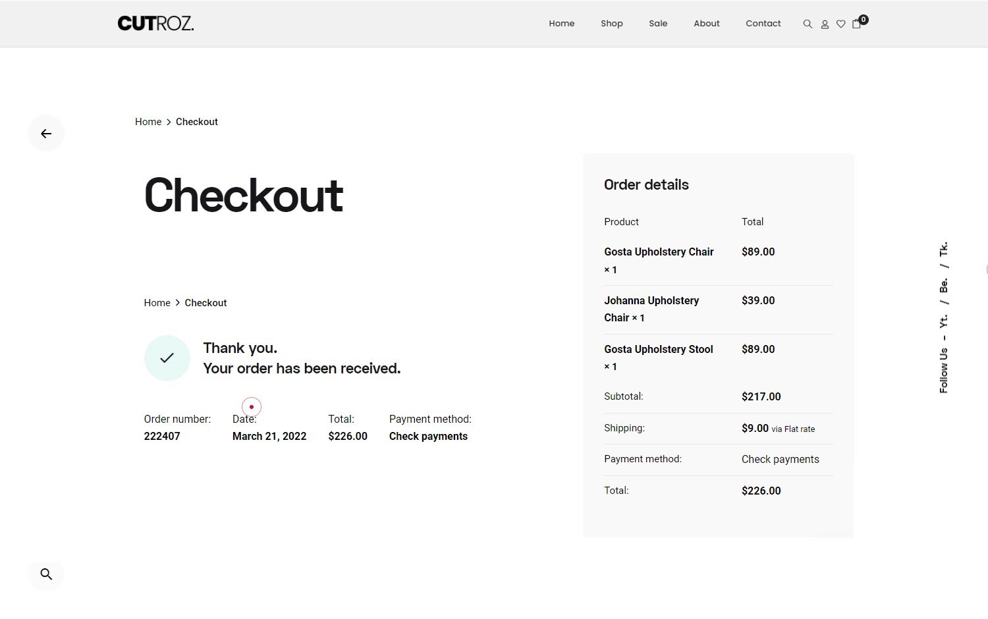This screenshot has width=988, height=619.
Task: Click the red dot marker above Date
Action: [x=251, y=406]
